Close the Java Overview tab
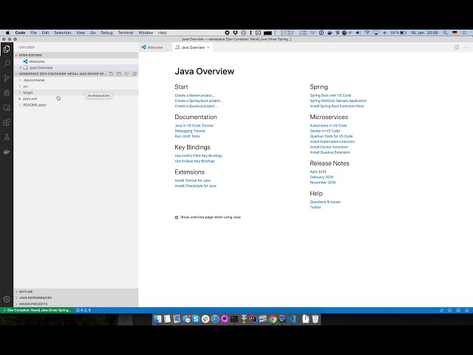This screenshot has height=355, width=473. point(208,47)
